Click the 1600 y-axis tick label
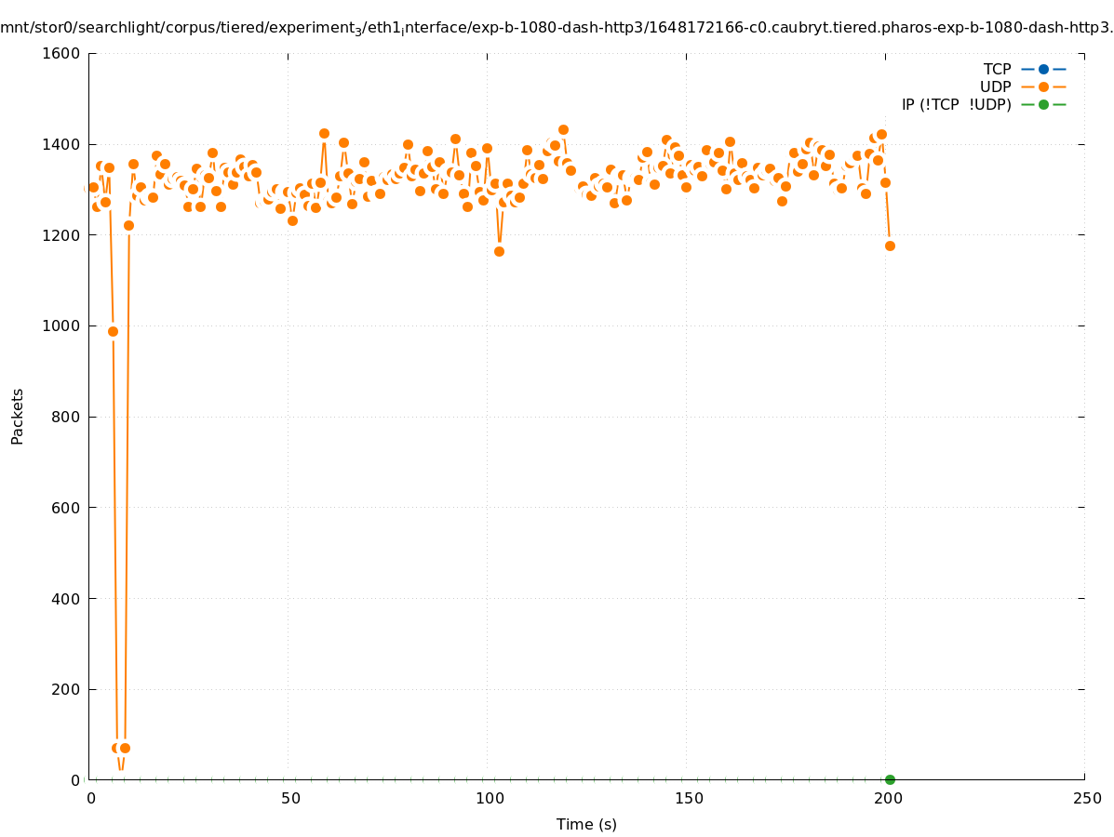The image size is (1114, 837). (x=62, y=53)
